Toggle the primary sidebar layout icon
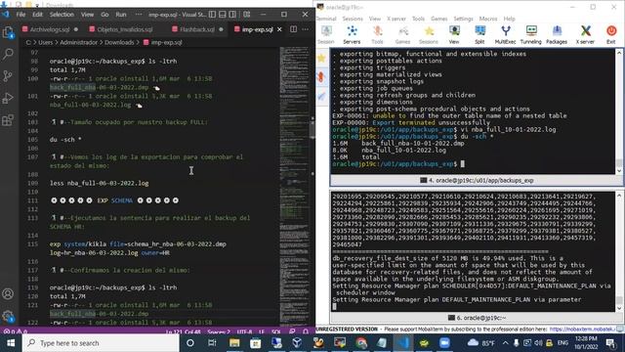 click(x=213, y=15)
